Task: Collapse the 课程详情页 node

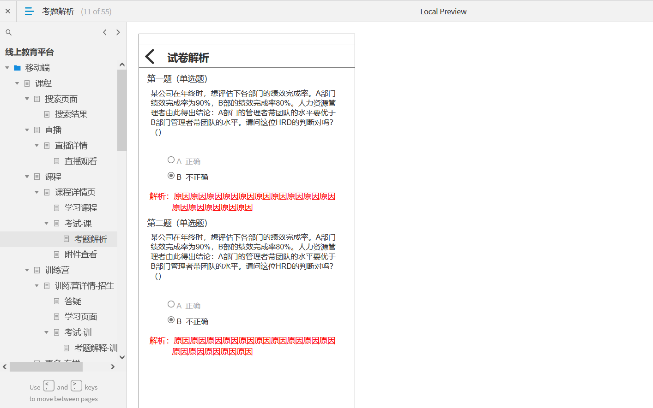Action: [x=36, y=192]
